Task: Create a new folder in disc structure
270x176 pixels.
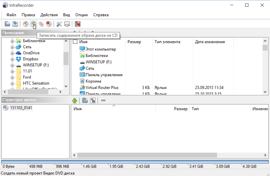Action: pos(85,100)
